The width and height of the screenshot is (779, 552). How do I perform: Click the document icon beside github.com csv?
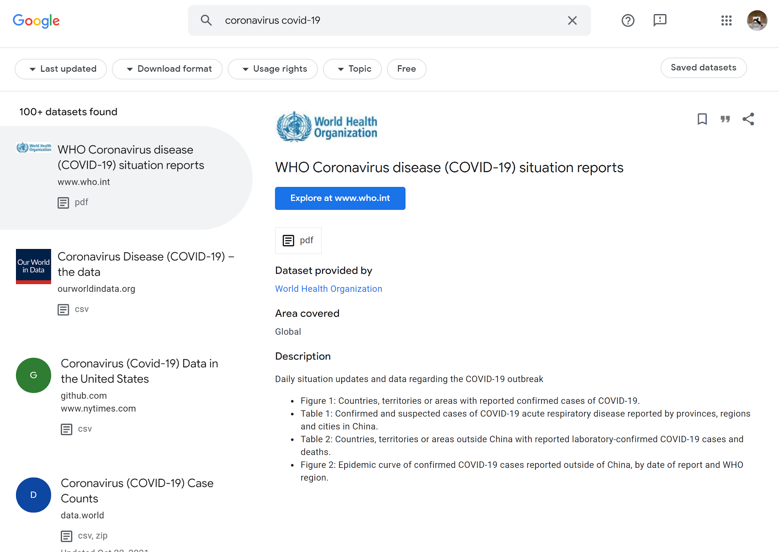67,429
